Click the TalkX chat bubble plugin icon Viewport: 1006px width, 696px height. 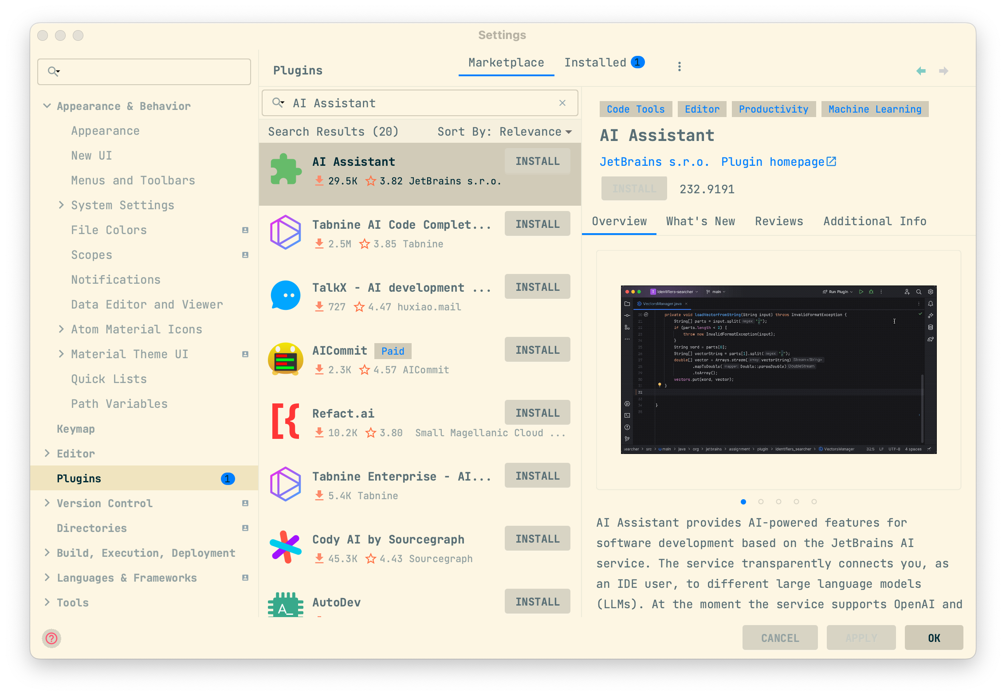pyautogui.click(x=286, y=296)
